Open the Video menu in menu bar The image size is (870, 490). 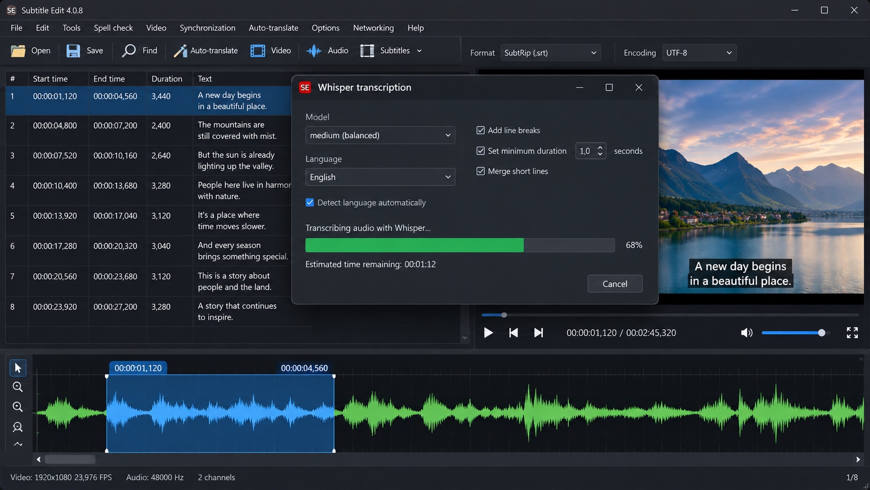pos(156,28)
